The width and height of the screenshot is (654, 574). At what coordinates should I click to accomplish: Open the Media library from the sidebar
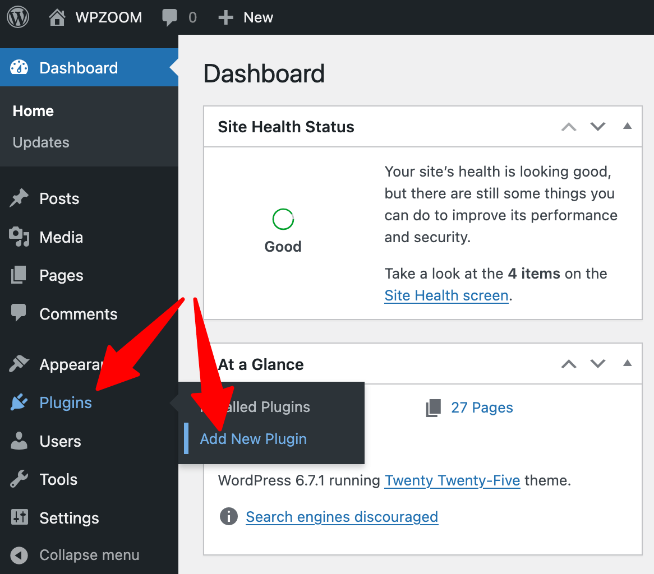click(18, 237)
